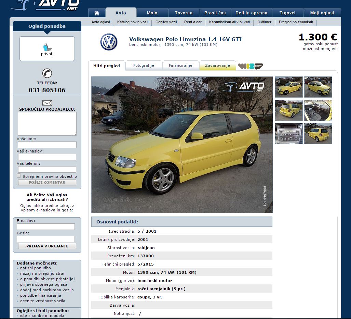Click the phone number 031 805106

pyautogui.click(x=47, y=90)
